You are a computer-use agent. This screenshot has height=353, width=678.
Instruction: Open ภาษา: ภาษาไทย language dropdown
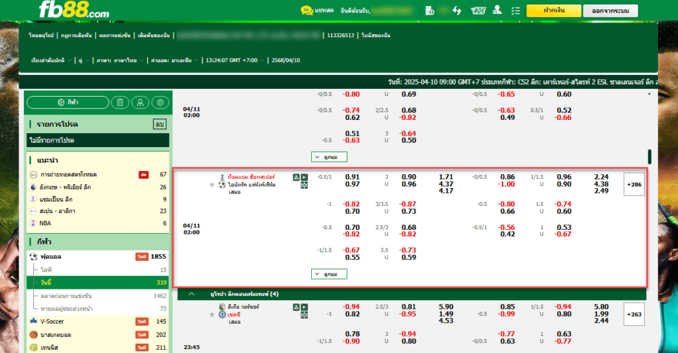click(120, 60)
